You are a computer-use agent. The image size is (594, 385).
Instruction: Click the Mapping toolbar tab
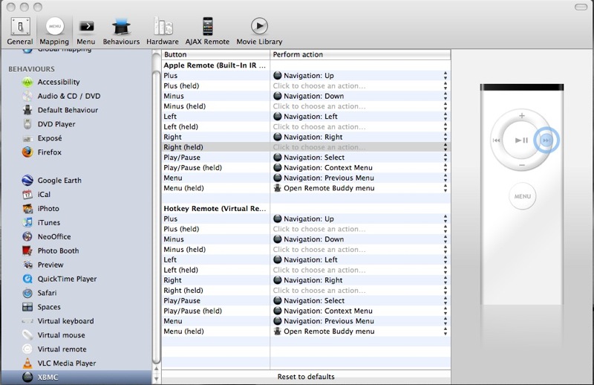[x=54, y=30]
